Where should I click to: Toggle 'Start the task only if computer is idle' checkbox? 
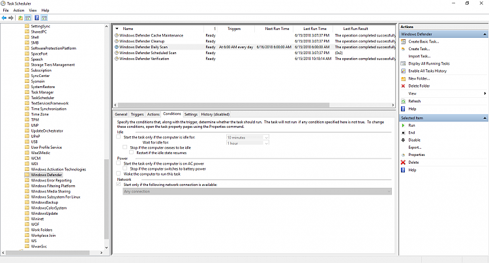click(x=119, y=137)
